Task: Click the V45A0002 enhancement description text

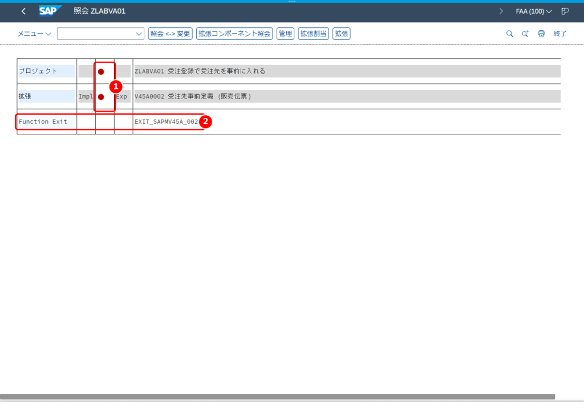Action: click(x=193, y=96)
